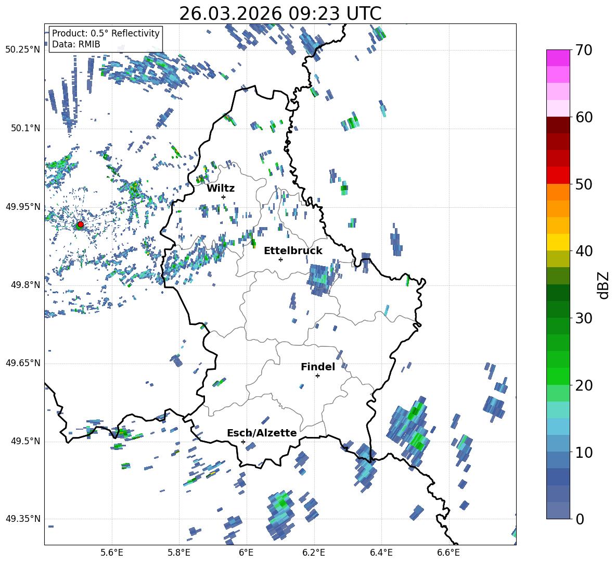Click the Wiltz city label
The height and width of the screenshot is (563, 616).
point(221,189)
